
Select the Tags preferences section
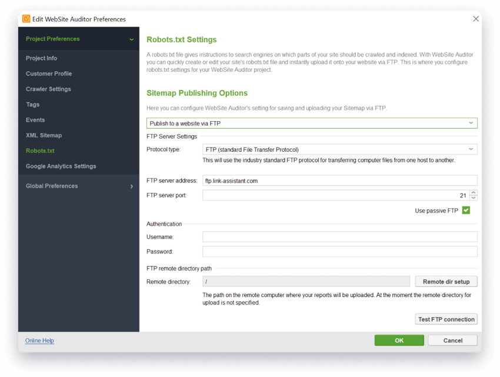pyautogui.click(x=34, y=104)
